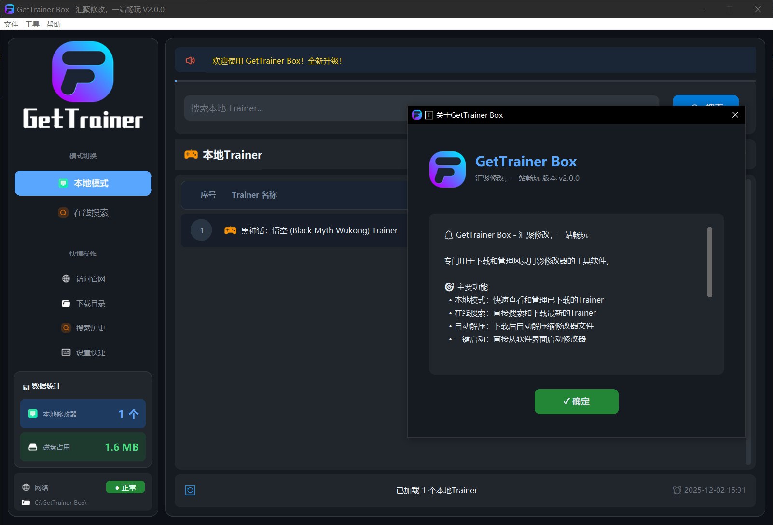Click the GetTrainer logo in sidebar

pos(83,86)
